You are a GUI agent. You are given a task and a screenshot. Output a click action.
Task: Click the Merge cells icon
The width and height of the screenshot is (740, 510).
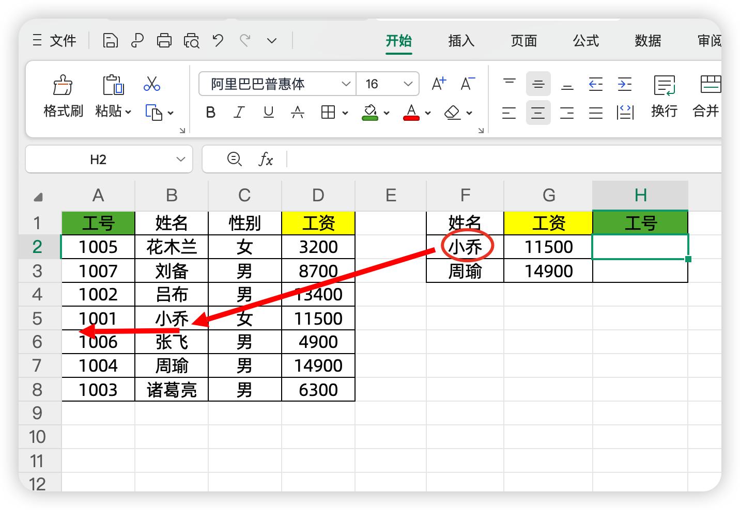(711, 85)
